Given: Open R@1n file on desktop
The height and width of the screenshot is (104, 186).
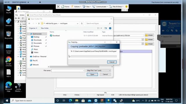Looking at the screenshot, I should [8, 73].
